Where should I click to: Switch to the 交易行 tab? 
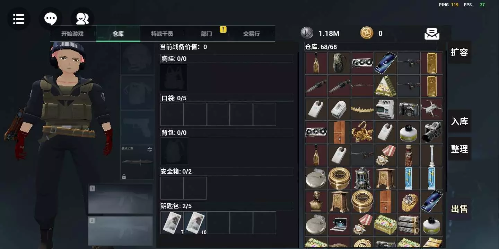(x=251, y=34)
